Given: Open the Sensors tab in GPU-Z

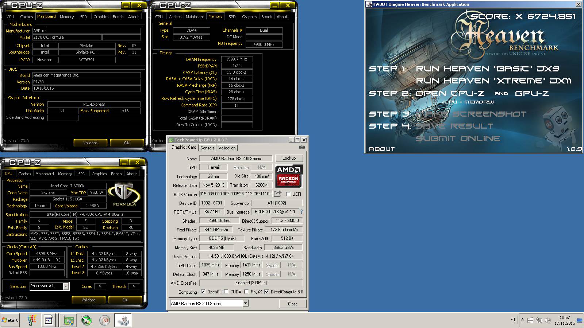Looking at the screenshot, I should tap(207, 148).
